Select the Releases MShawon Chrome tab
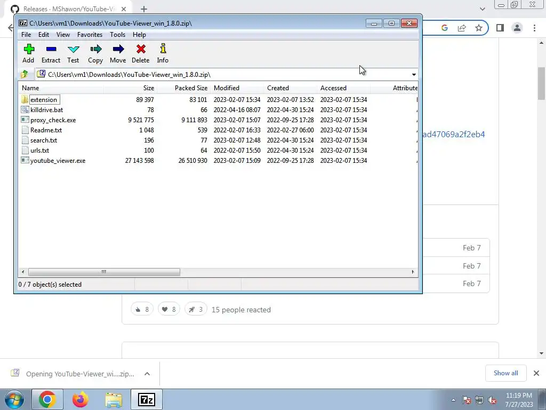The height and width of the screenshot is (410, 546). tap(68, 9)
